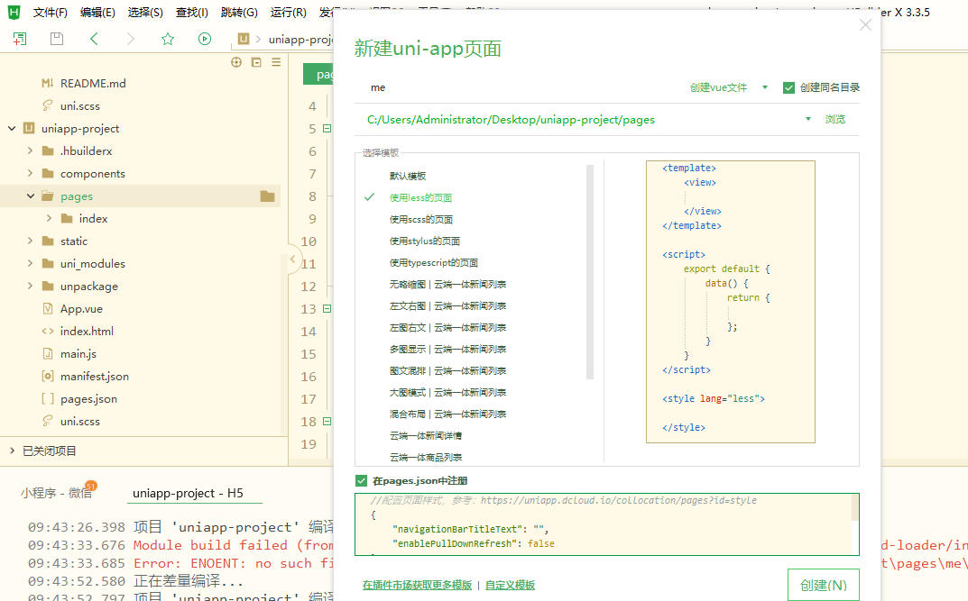Click the bookmark star icon
968x601 pixels.
coord(167,39)
